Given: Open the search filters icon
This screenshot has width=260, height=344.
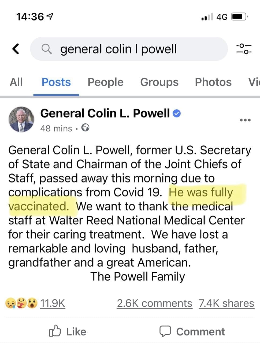Looking at the screenshot, I should pos(244,49).
